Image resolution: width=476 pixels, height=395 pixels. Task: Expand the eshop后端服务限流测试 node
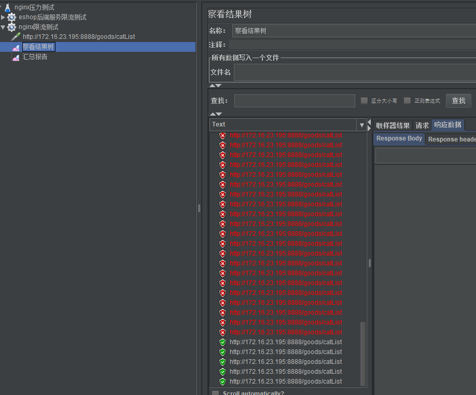pyautogui.click(x=3, y=17)
